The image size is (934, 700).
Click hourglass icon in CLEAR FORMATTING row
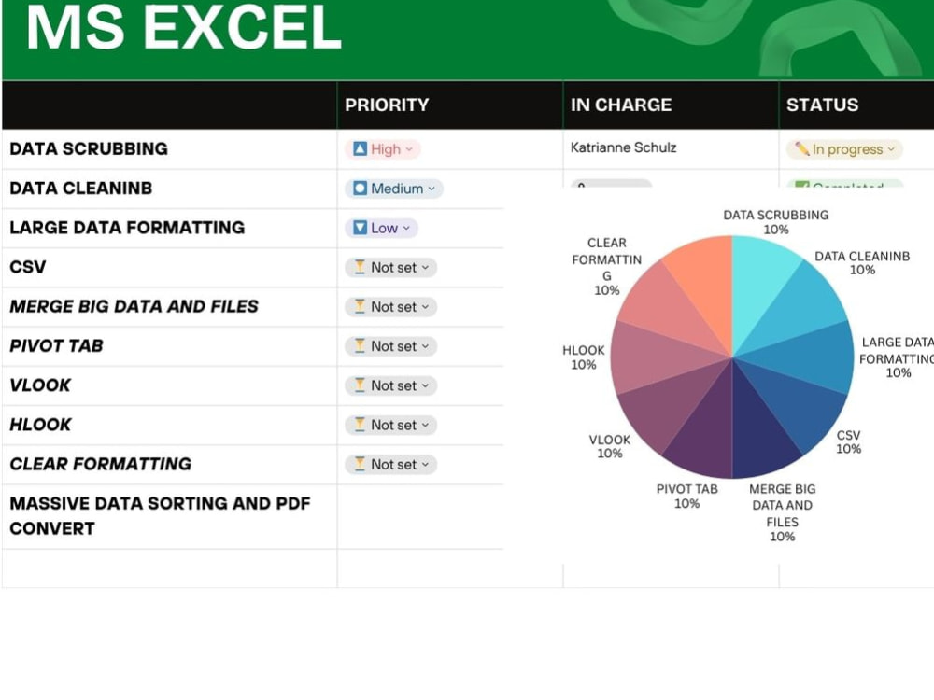pyautogui.click(x=360, y=464)
